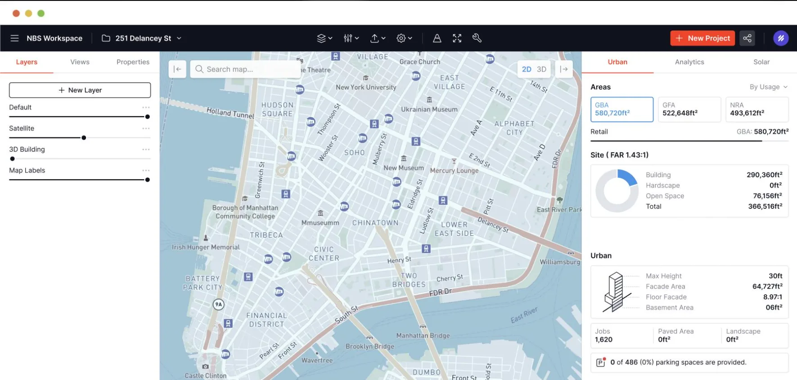Click the Search map input field

point(245,69)
